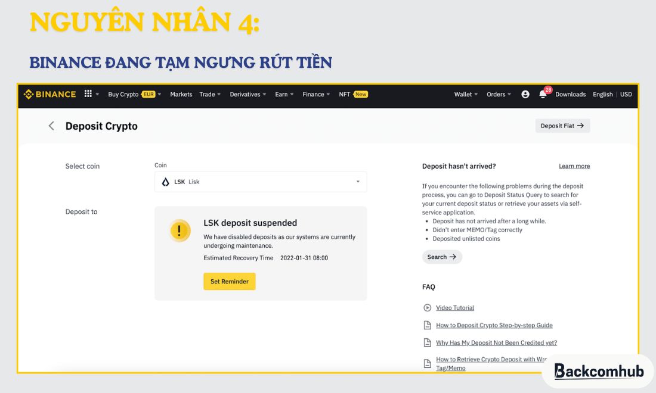Screen dimensions: 656x393
Task: Expand the Earn menu
Action: (284, 95)
